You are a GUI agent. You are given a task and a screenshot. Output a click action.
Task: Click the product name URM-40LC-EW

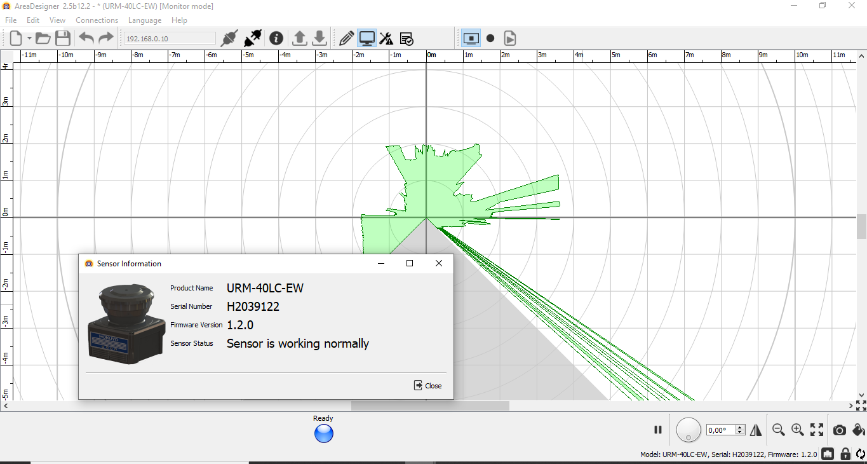265,288
